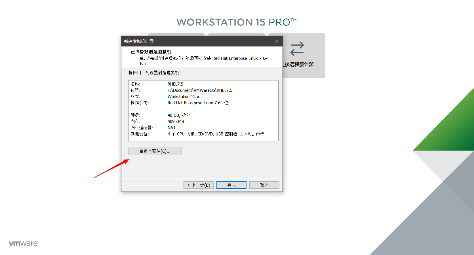Click the 完成 (Finish) button
Screen dimensions: 474x255
(x=231, y=185)
